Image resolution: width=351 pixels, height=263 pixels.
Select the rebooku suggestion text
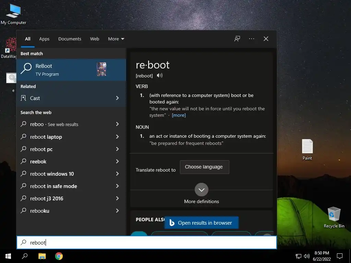tap(40, 211)
